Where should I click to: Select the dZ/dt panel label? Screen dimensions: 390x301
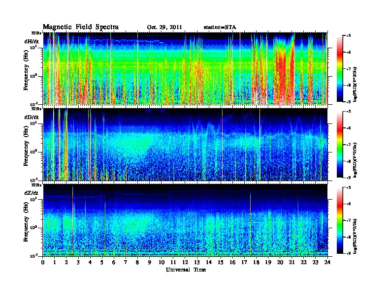click(x=32, y=193)
